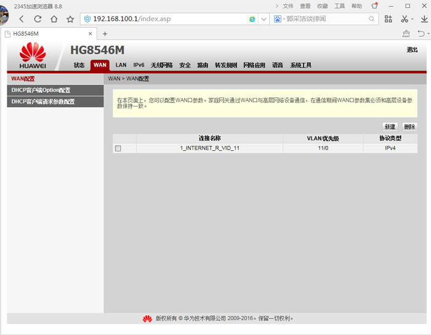
Task: Open downloads with the download arrow icon
Action: point(424,19)
